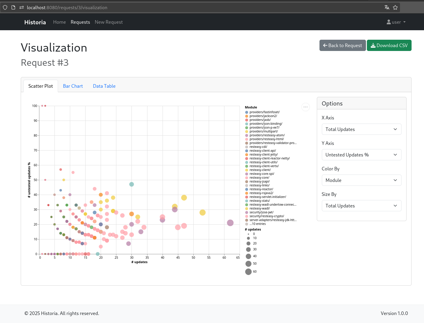Open the Color By Module dropdown
The width and height of the screenshot is (424, 323).
(x=361, y=180)
